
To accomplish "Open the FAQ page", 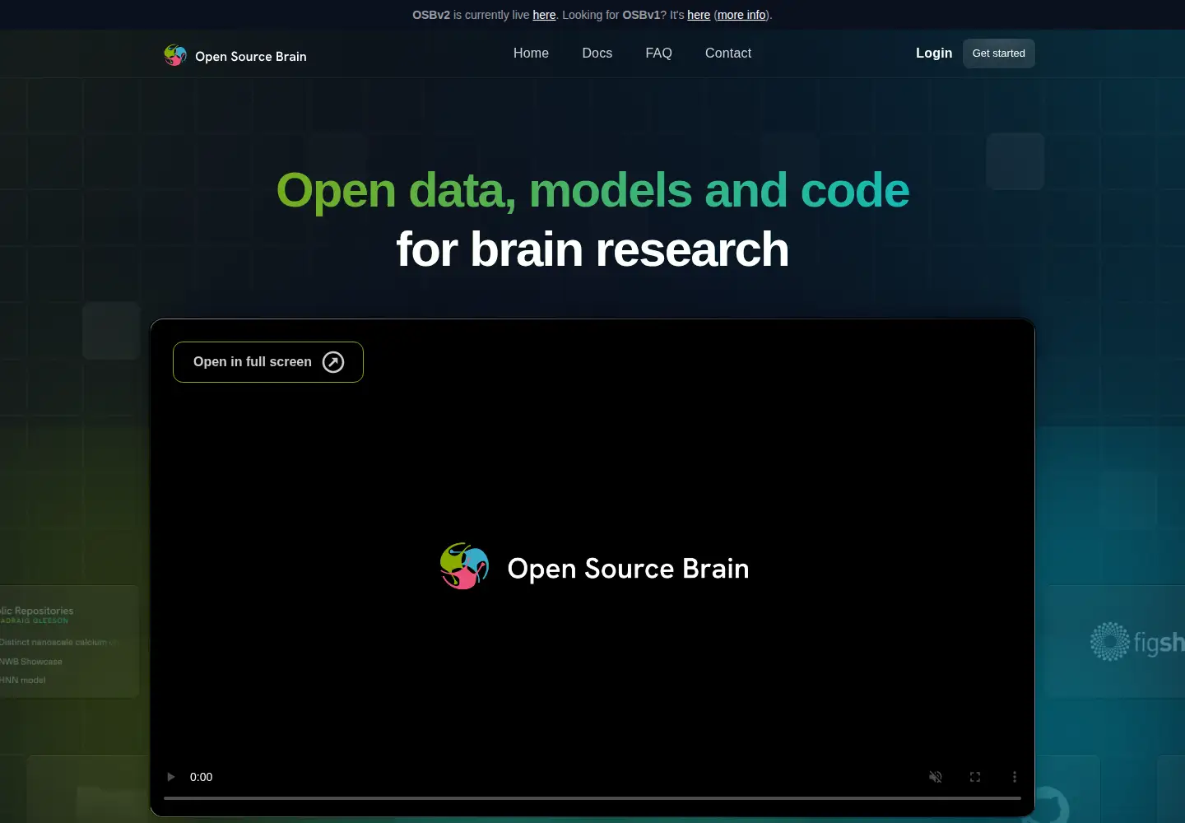I will coord(659,53).
